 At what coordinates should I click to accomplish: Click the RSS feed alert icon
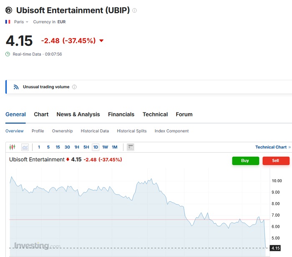tap(16, 87)
